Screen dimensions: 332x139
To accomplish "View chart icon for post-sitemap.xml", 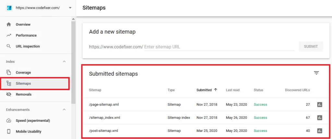I will click(x=319, y=131).
